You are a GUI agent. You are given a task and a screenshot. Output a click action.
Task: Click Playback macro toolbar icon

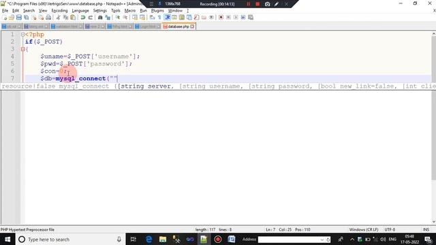(236, 17)
